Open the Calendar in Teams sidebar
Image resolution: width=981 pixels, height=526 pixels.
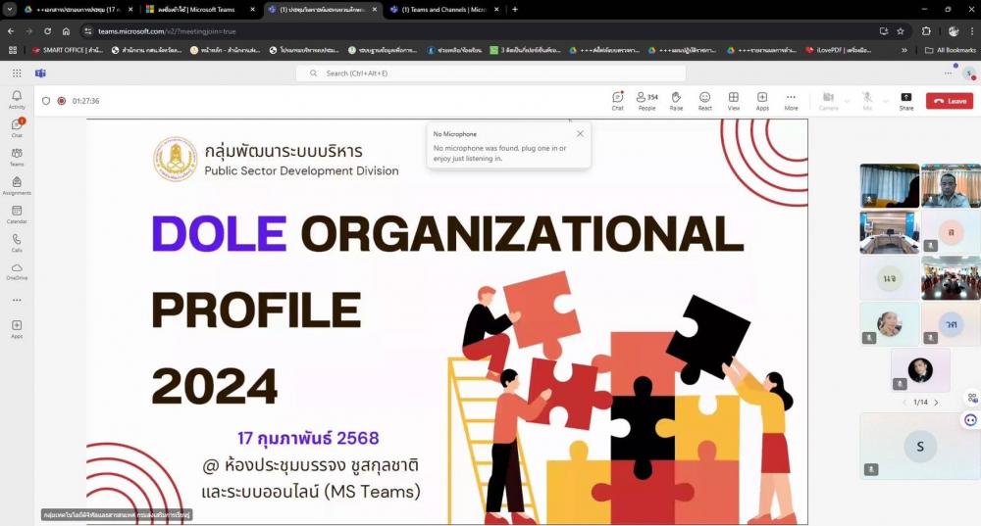[x=17, y=214]
